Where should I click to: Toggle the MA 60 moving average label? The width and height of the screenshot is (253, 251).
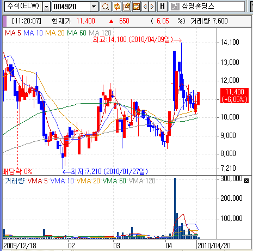pos(77,33)
